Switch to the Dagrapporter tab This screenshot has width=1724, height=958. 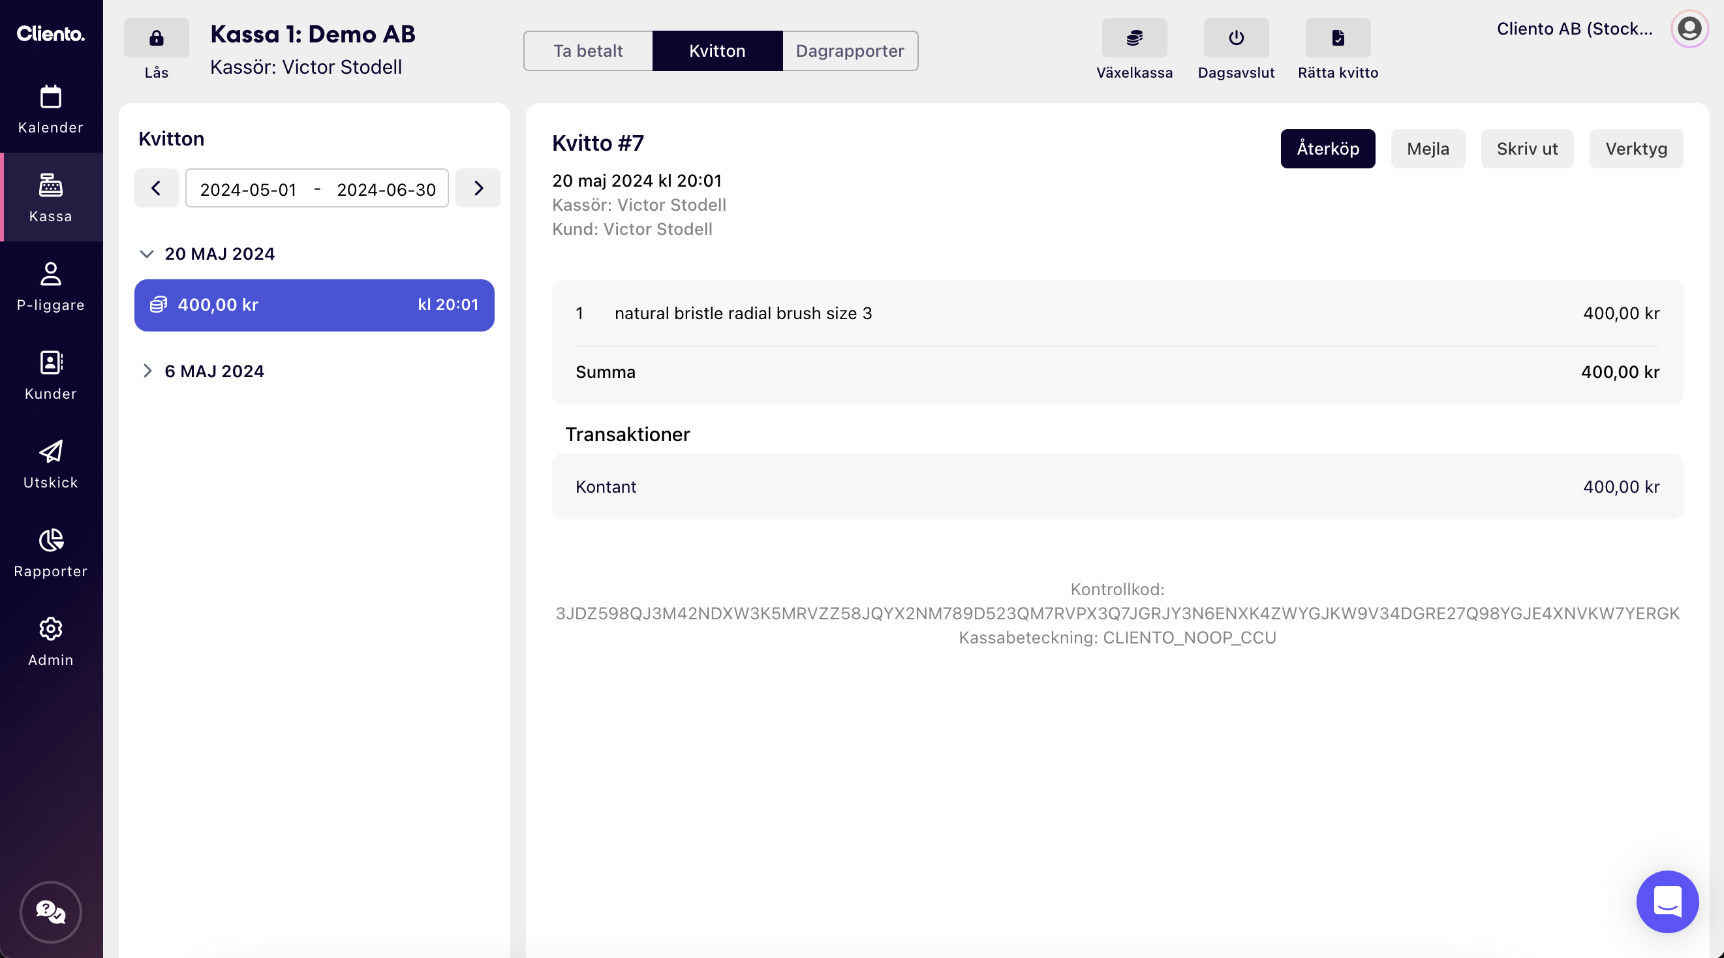[x=850, y=51]
